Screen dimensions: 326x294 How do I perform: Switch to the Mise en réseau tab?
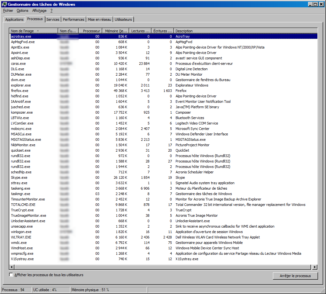coord(99,19)
